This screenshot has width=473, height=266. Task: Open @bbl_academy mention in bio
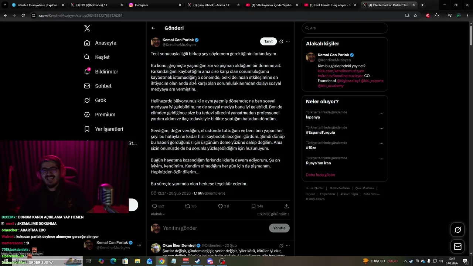330,85
